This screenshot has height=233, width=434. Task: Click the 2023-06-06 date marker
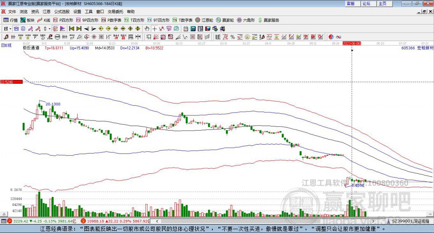coord(351,43)
